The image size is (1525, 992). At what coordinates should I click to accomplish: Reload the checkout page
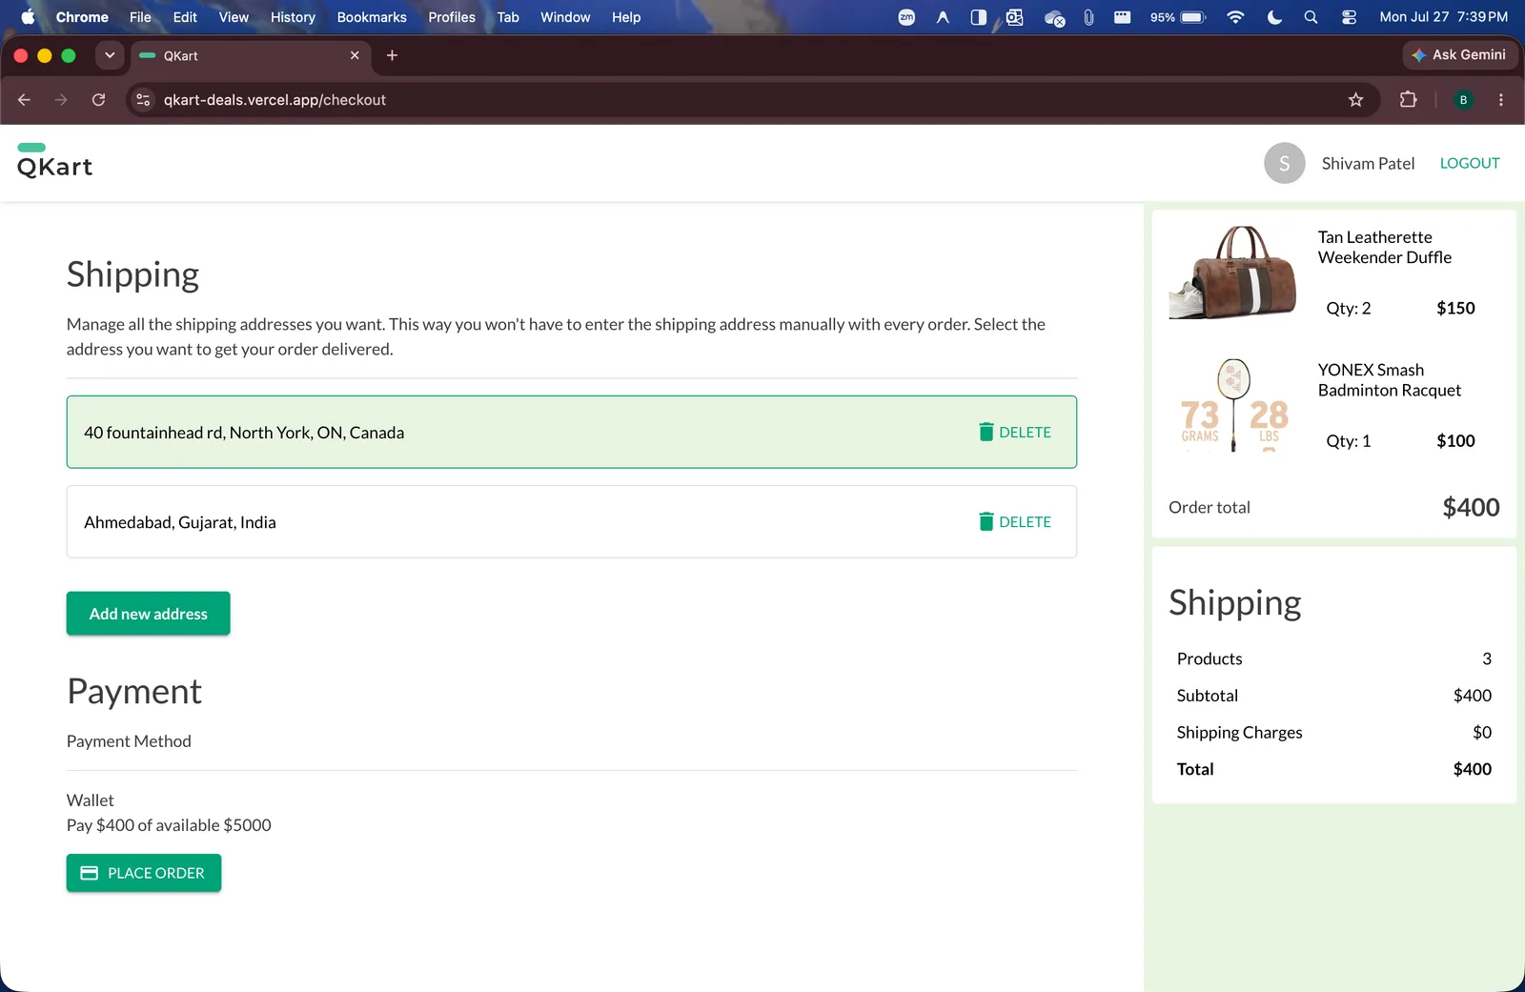tap(98, 100)
